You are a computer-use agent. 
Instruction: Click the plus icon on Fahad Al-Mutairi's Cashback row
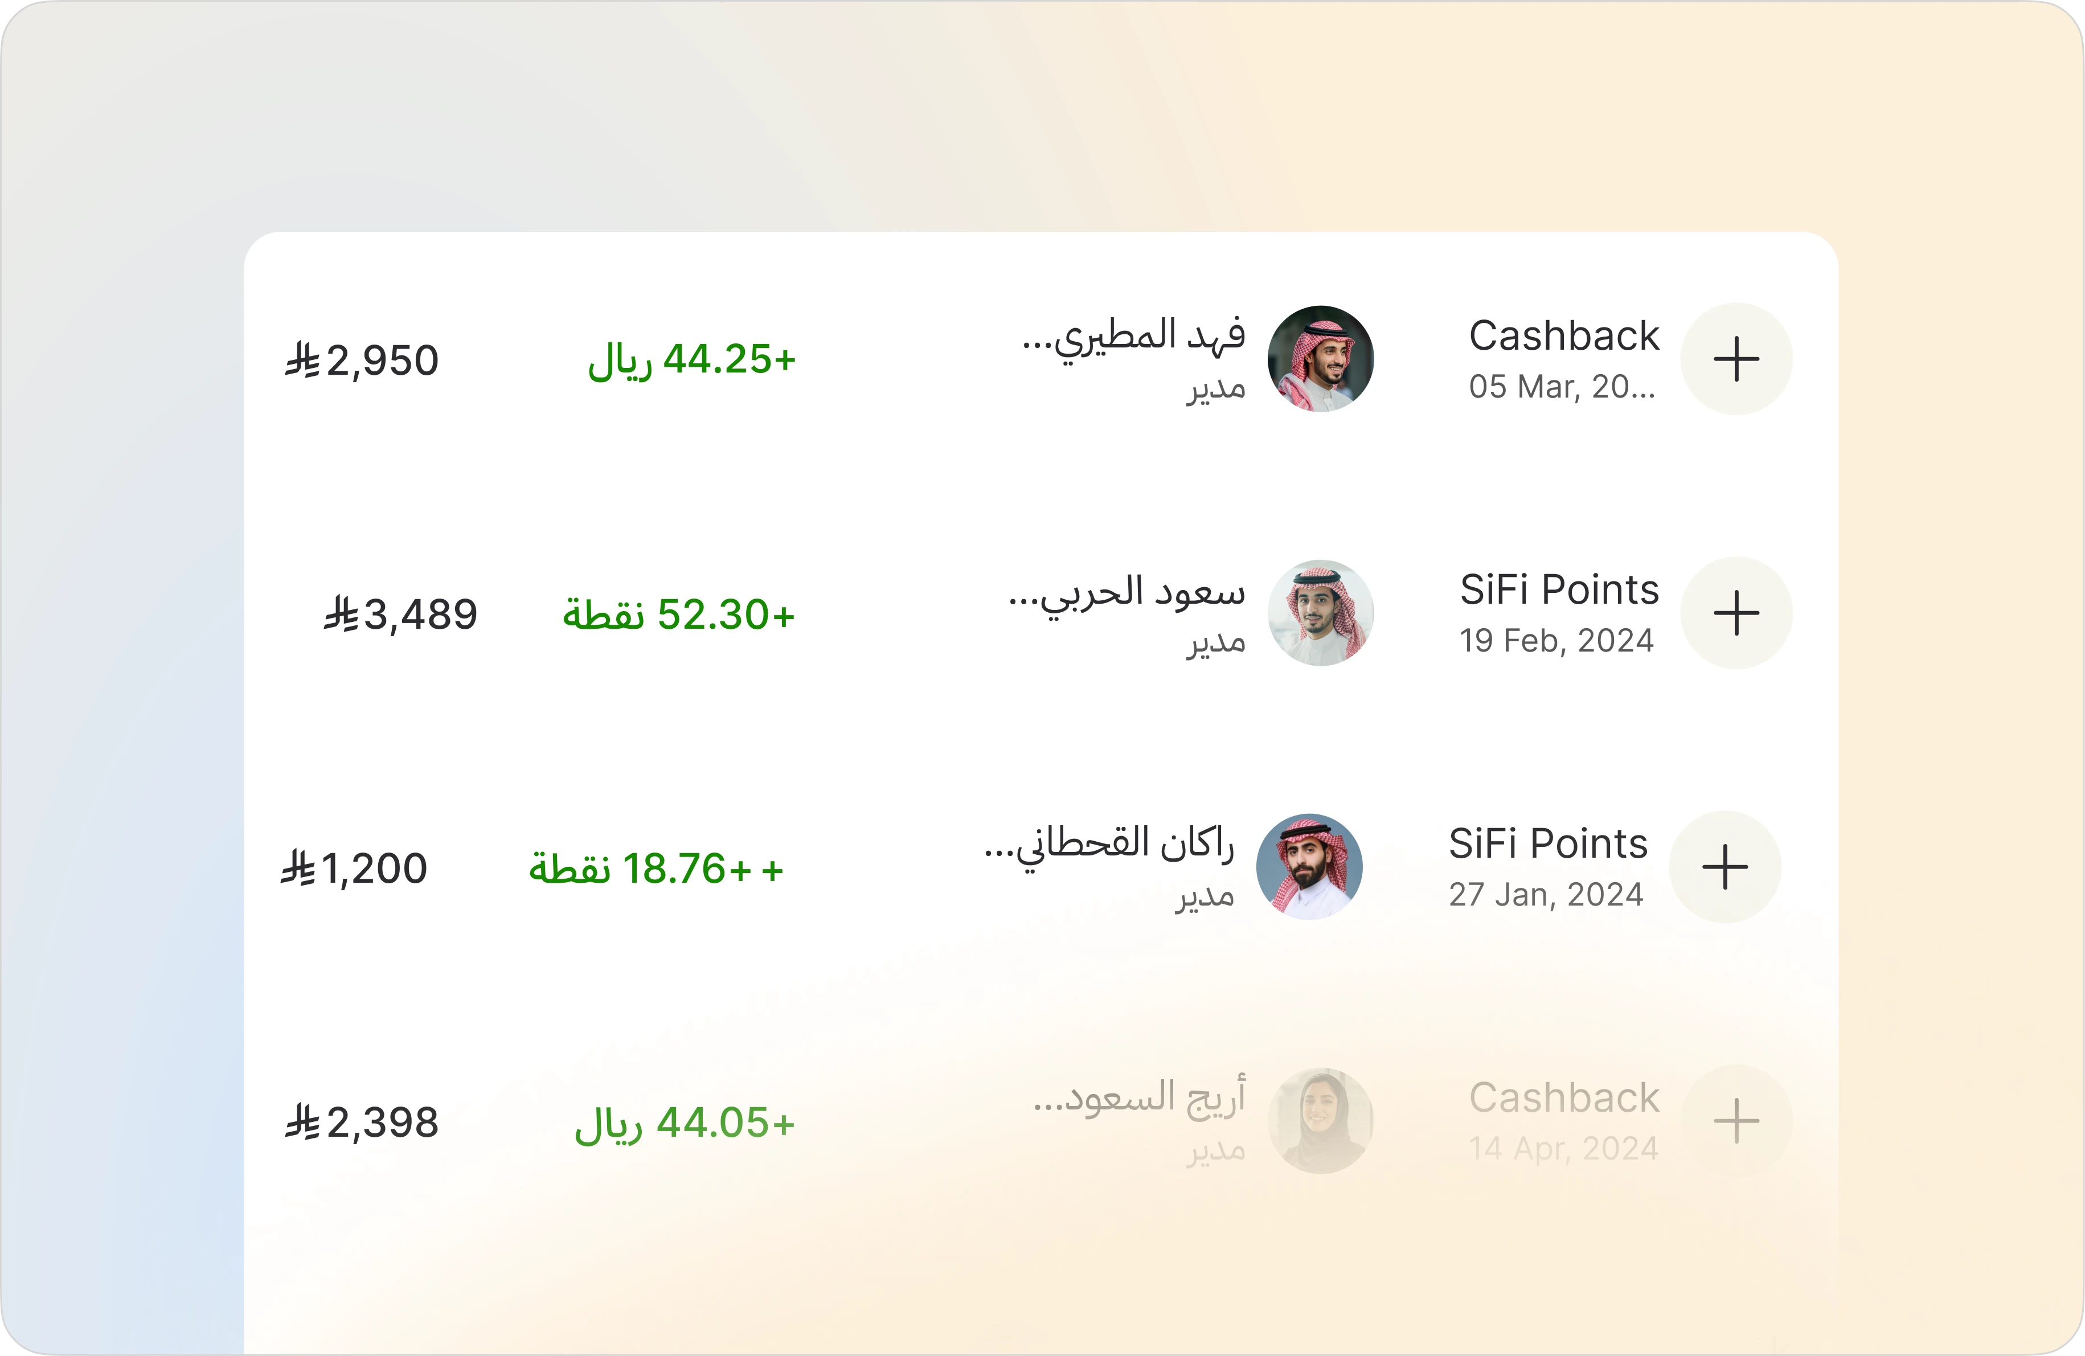click(1736, 359)
